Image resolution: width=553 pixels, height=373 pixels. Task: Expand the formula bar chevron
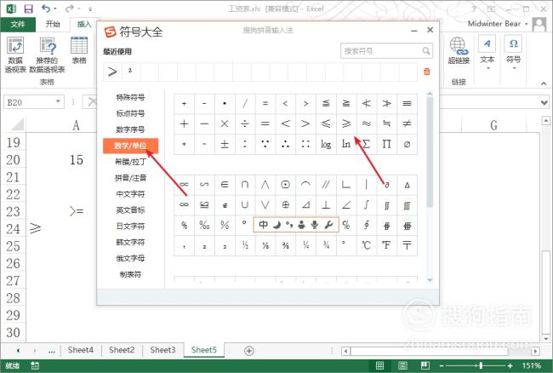click(x=544, y=103)
